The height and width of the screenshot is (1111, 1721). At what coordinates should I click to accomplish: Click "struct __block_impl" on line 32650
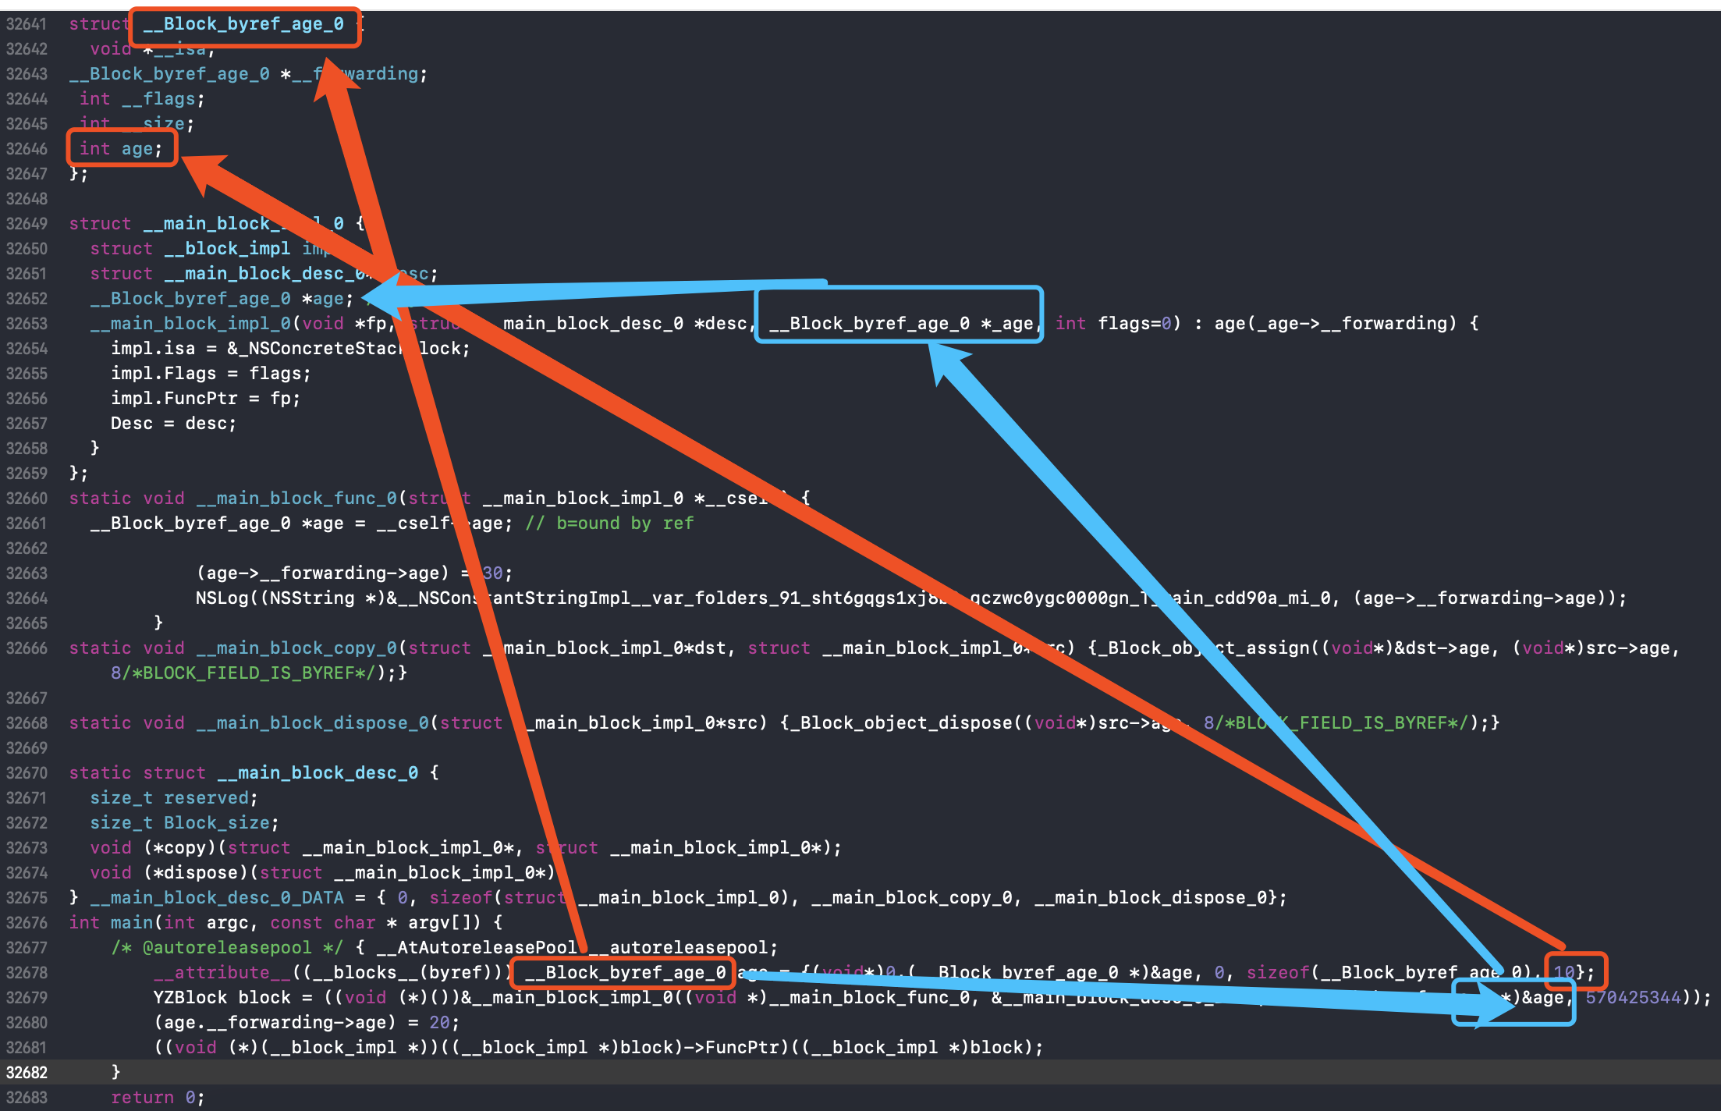(x=190, y=249)
